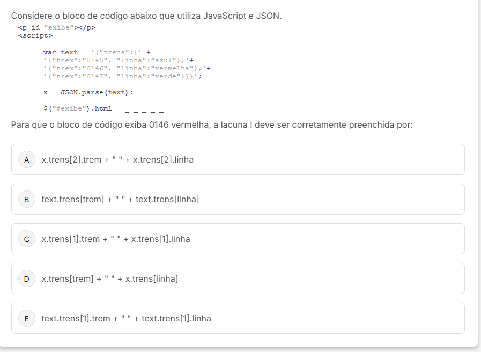Click the code line with trem 0146 vermelha

coord(127,68)
